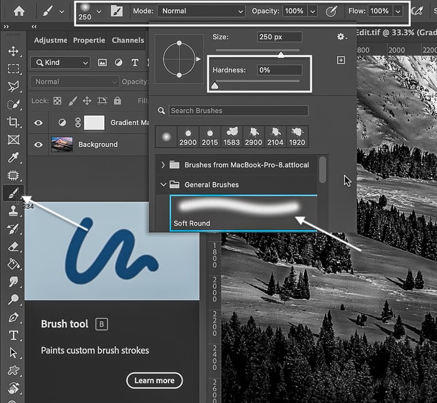Image resolution: width=437 pixels, height=403 pixels.
Task: Select the Patch tool in the toolbar
Action: [13, 175]
